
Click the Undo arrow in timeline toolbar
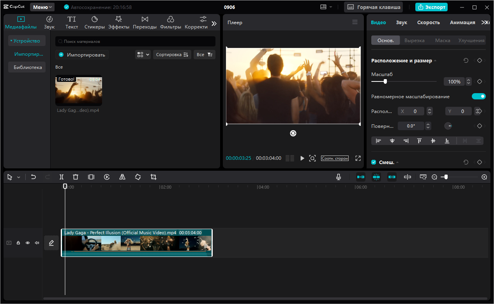(x=34, y=177)
